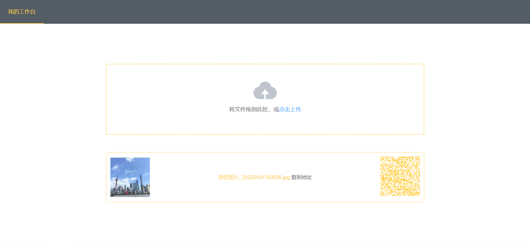Click the QR code's bottom-left finder square
Image resolution: width=530 pixels, height=247 pixels.
coord(383,193)
